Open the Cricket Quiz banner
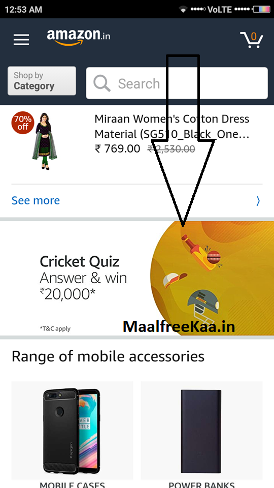This screenshot has width=274, height=488. click(x=137, y=278)
